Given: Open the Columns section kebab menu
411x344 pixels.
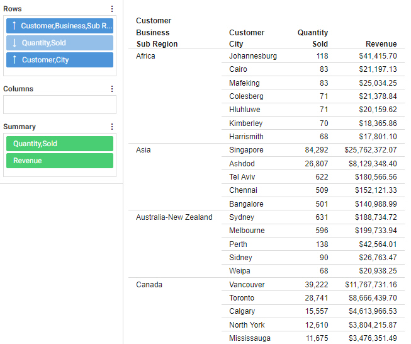Looking at the screenshot, I should [112, 89].
